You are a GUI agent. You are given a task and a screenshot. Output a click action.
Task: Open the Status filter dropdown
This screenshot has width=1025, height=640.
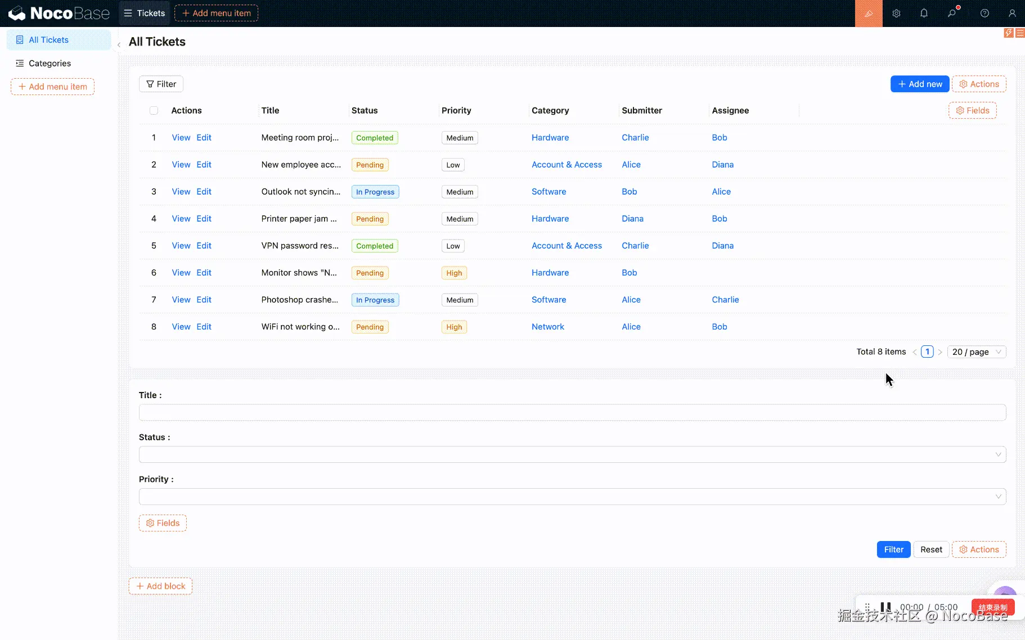coord(572,454)
